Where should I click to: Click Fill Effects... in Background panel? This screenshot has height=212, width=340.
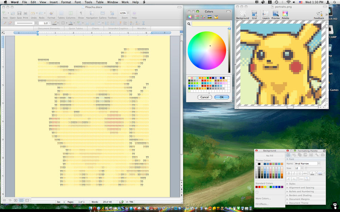tap(262, 204)
